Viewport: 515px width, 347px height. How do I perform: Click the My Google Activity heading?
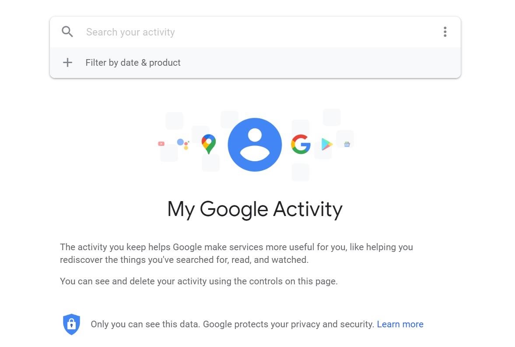click(255, 209)
